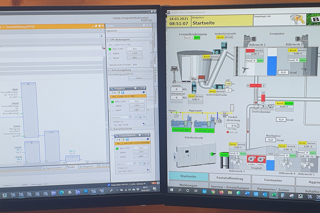Click the IP address settings icon beside 192.168.178.97
Viewport: 320px width, 213px height.
pos(148,170)
